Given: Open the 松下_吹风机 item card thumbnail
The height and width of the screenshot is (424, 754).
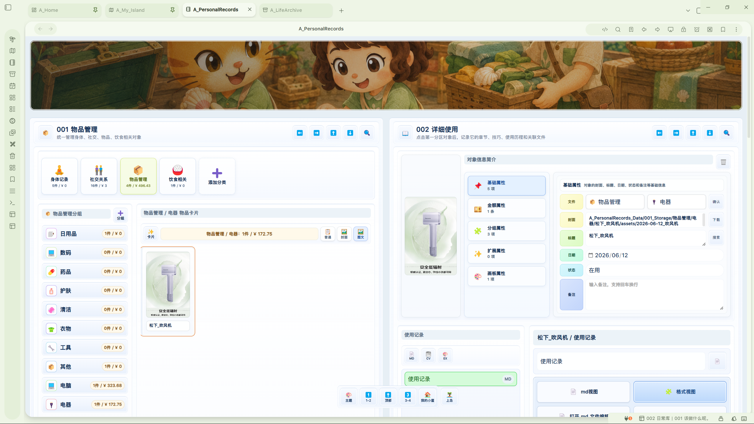Looking at the screenshot, I should 168,284.
